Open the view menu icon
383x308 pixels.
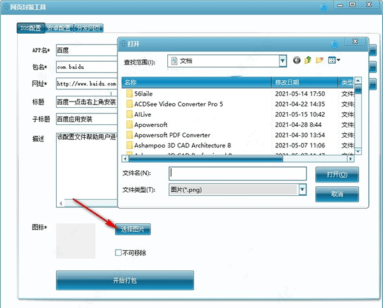tap(334, 60)
